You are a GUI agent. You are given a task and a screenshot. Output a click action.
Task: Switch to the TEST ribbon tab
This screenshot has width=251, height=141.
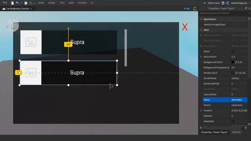tap(62, 3)
